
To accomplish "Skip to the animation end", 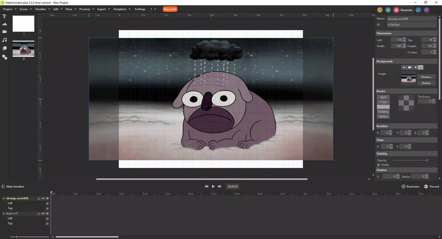I will pos(220,186).
